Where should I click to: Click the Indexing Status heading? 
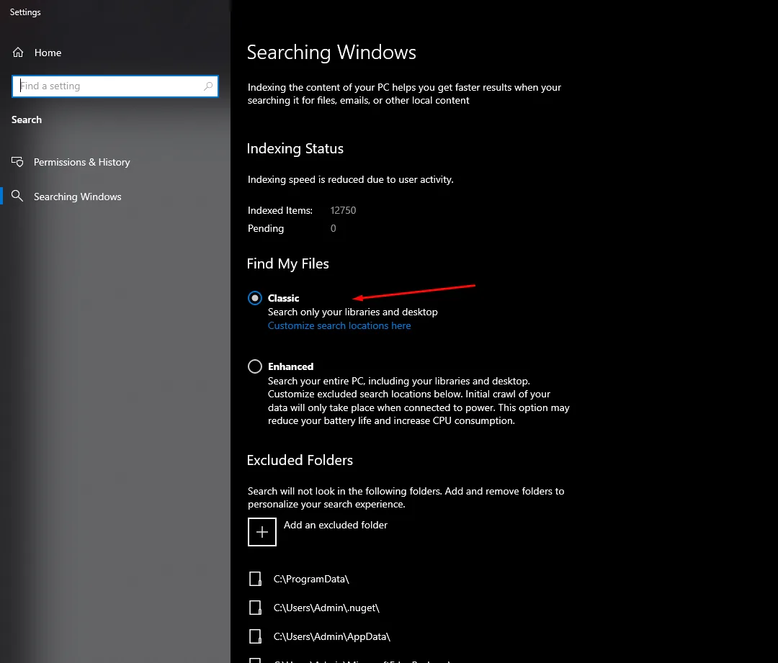(x=295, y=149)
